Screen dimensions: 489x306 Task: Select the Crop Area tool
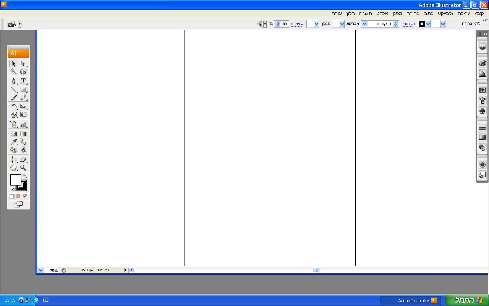tap(14, 160)
